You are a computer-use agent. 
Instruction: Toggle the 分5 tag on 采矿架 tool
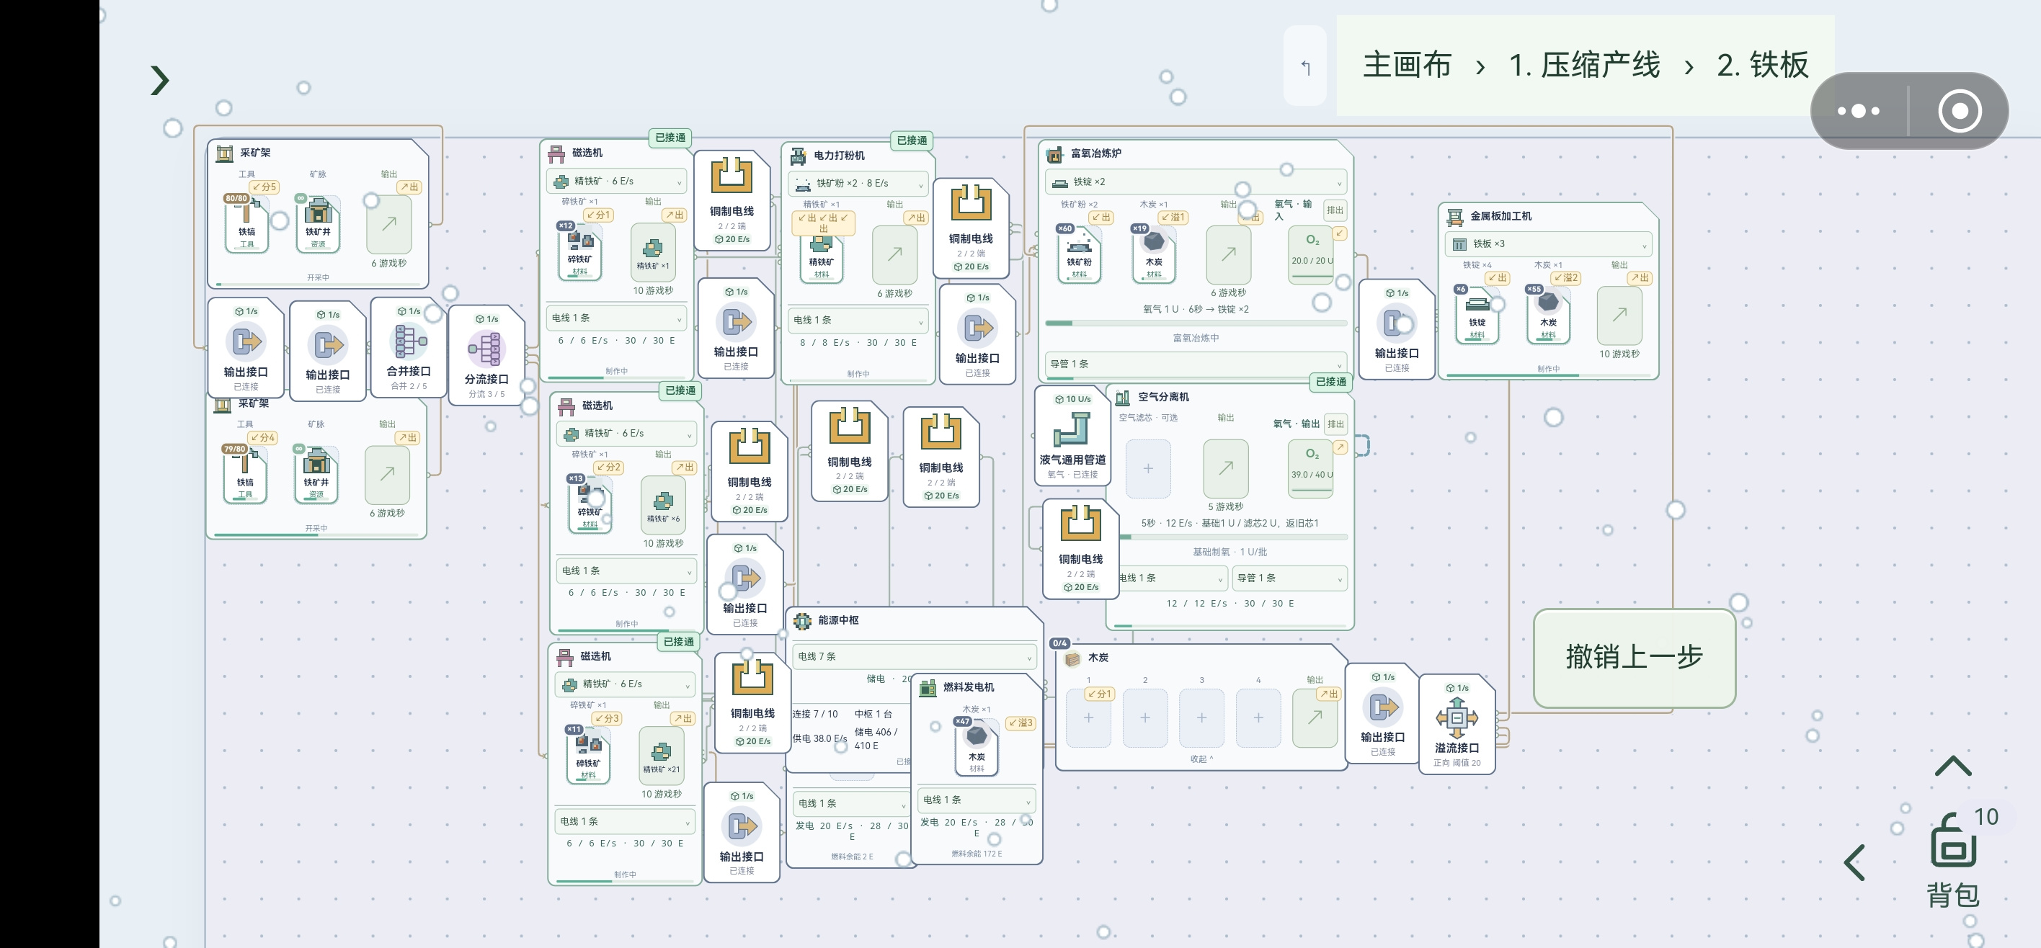264,187
